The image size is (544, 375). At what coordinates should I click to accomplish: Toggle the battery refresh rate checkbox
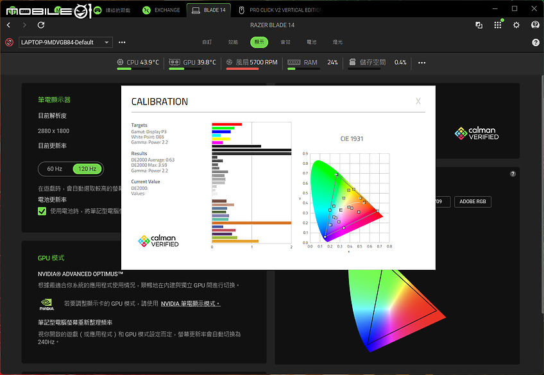[x=42, y=211]
